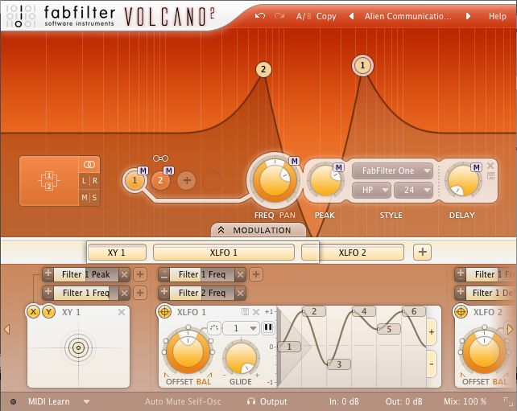
Task: Add a new filter with plus button
Action: pos(187,180)
